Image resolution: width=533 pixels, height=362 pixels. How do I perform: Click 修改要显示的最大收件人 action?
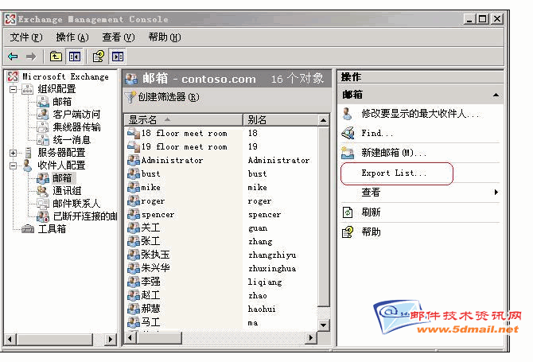click(420, 114)
